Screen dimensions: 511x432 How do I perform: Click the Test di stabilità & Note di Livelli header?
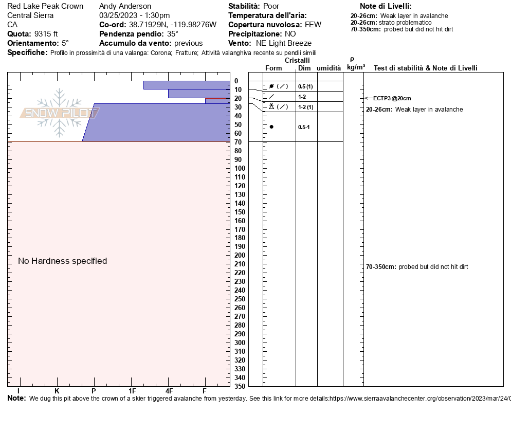425,68
